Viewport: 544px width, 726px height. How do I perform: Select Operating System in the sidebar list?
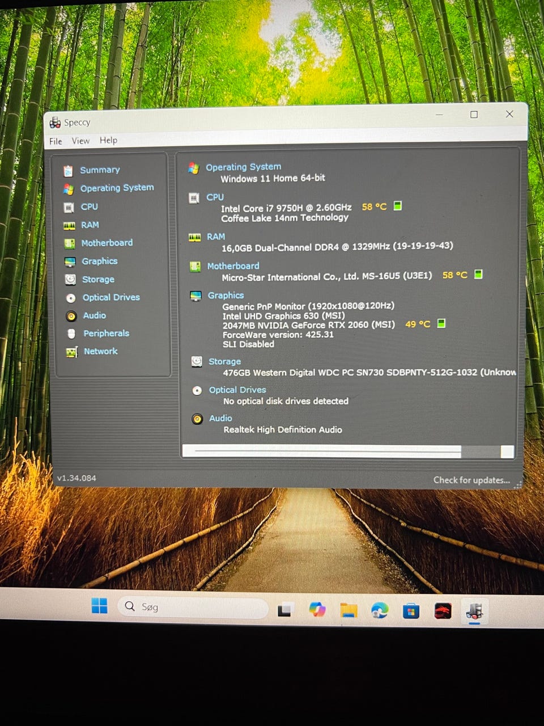click(117, 188)
